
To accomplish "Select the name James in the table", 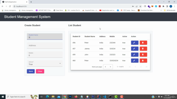I will click(x=87, y=49).
